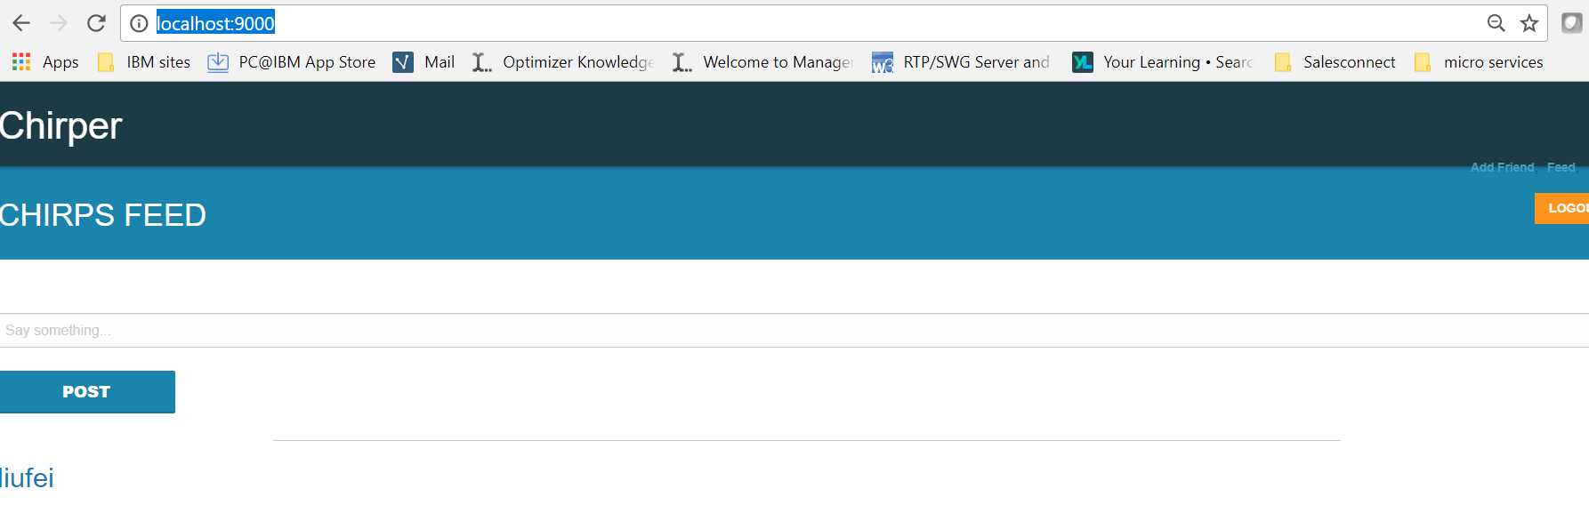Open the IBM sites bookmark folder
Image resolution: width=1589 pixels, height=505 pixels.
[144, 62]
